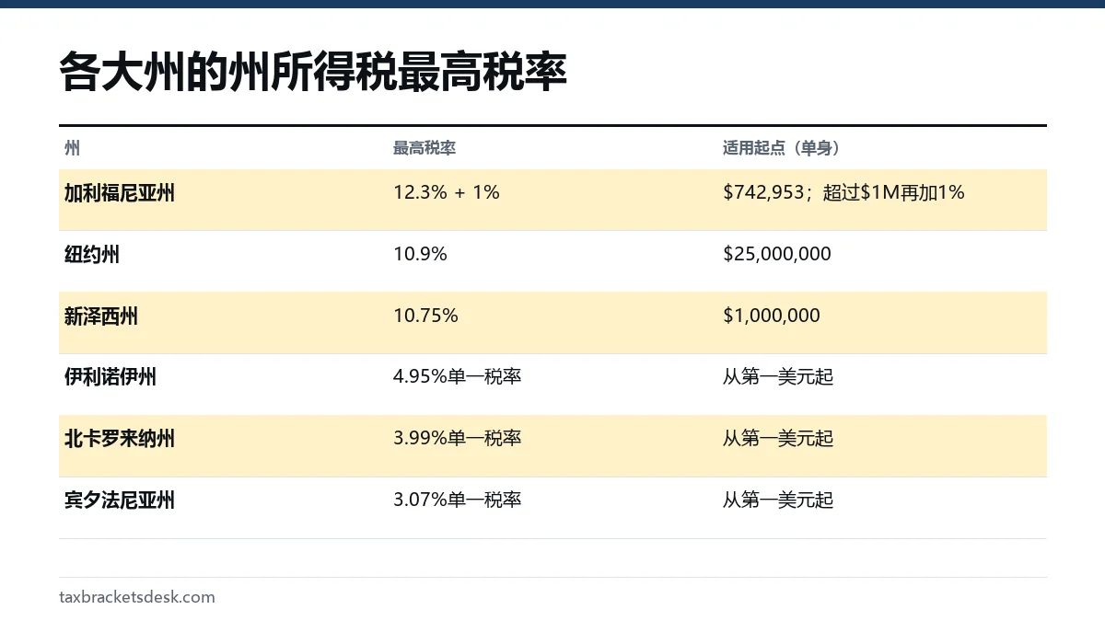Select 从第一美元起 in the 宾夕法尼亚州 row
The width and height of the screenshot is (1105, 621).
pos(778,500)
